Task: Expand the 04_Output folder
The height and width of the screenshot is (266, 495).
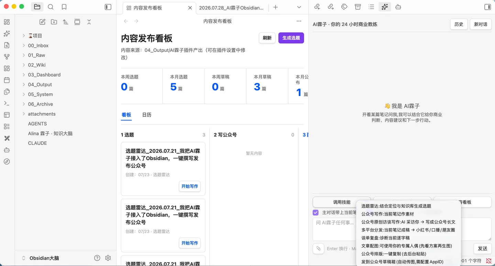Action: 24,84
